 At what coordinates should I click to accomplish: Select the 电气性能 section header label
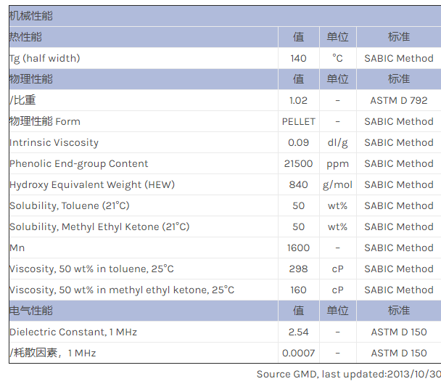point(30,311)
